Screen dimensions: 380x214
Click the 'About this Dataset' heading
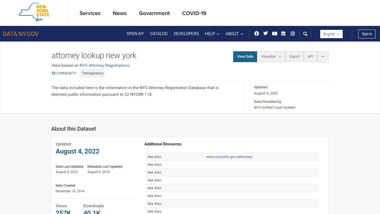pyautogui.click(x=73, y=129)
